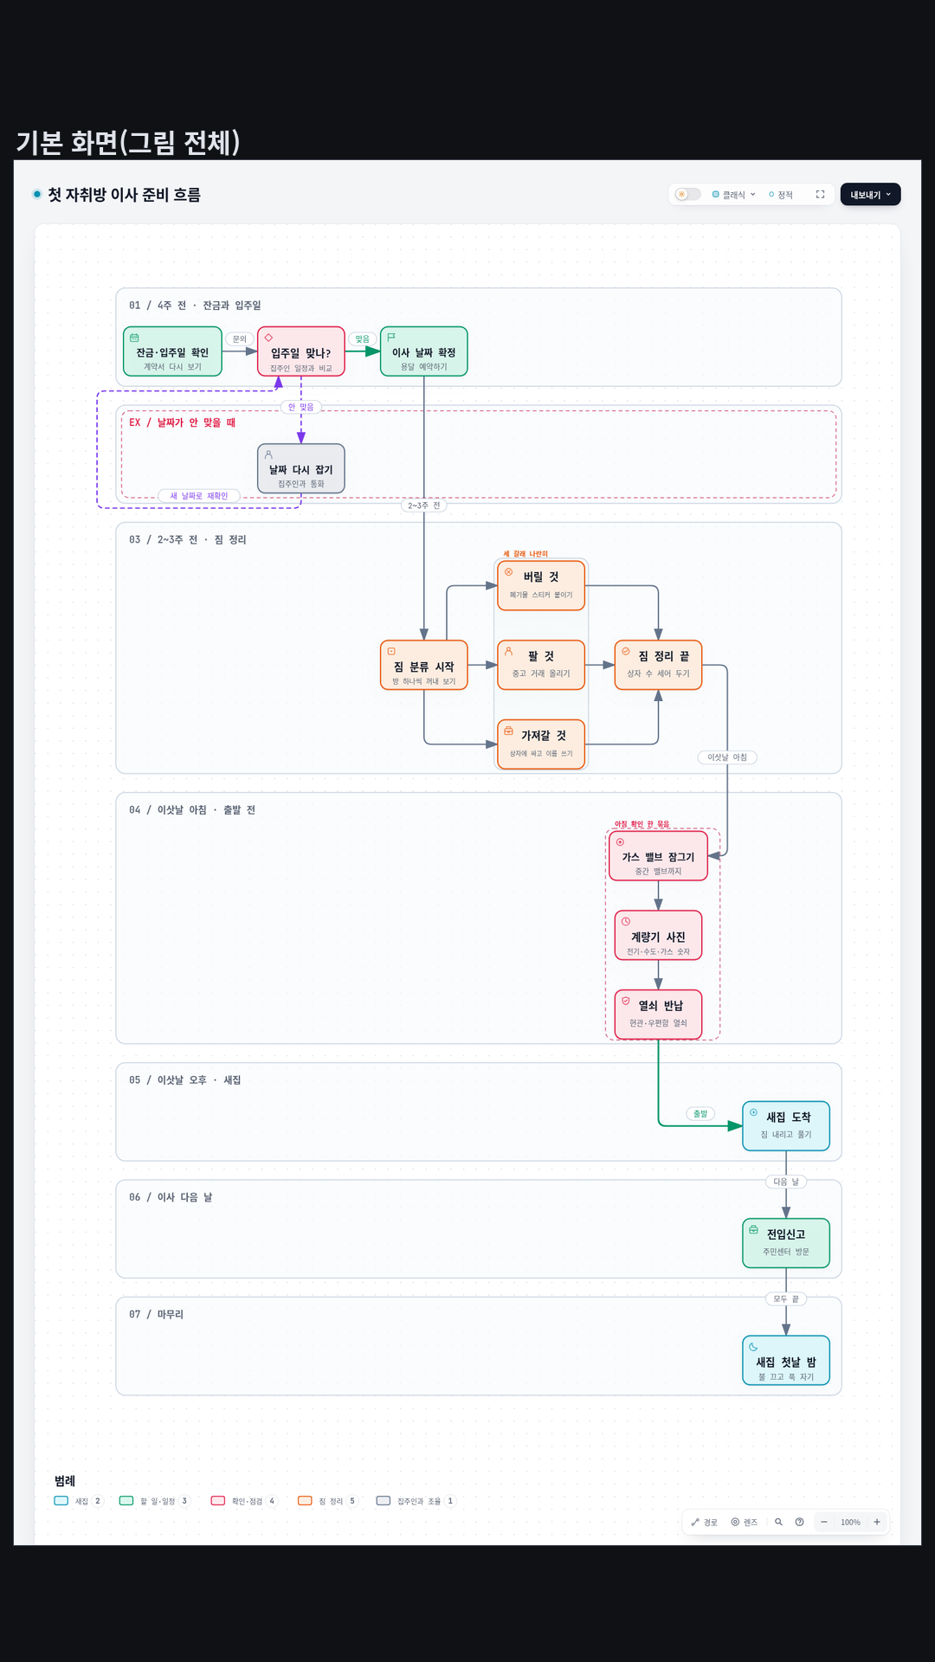Click the pin icon on 새집 도착
The height and width of the screenshot is (1662, 935).
point(753,1112)
